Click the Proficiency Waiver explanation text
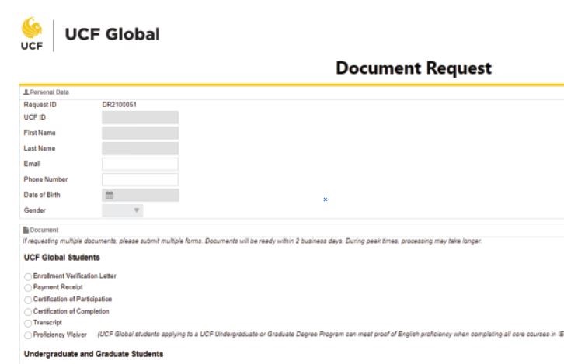The width and height of the screenshot is (564, 364). [x=330, y=335]
